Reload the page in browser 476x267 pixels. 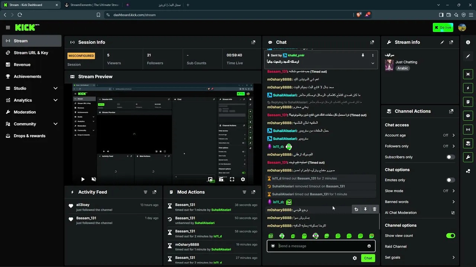click(x=20, y=15)
